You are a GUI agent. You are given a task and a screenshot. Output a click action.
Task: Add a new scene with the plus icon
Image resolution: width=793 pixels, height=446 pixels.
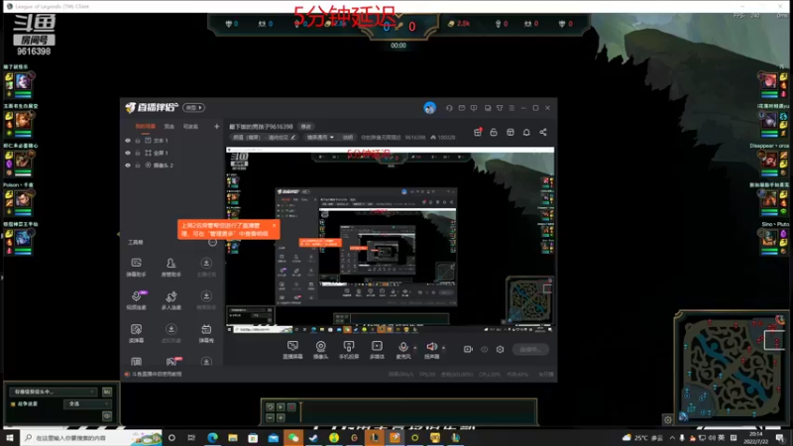(216, 127)
